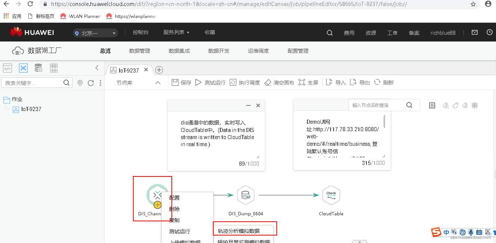Screen dimensions: 496x243
Task: Click the 保存 save icon on the canvas toolbar
Action: tap(175, 82)
